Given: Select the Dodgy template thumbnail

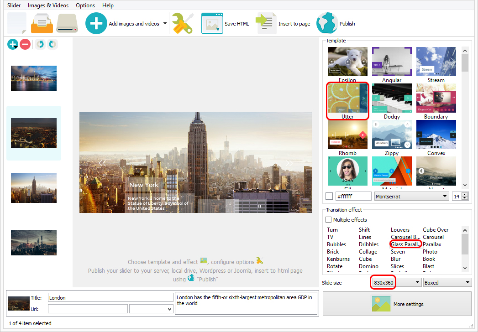Looking at the screenshot, I should [392, 98].
